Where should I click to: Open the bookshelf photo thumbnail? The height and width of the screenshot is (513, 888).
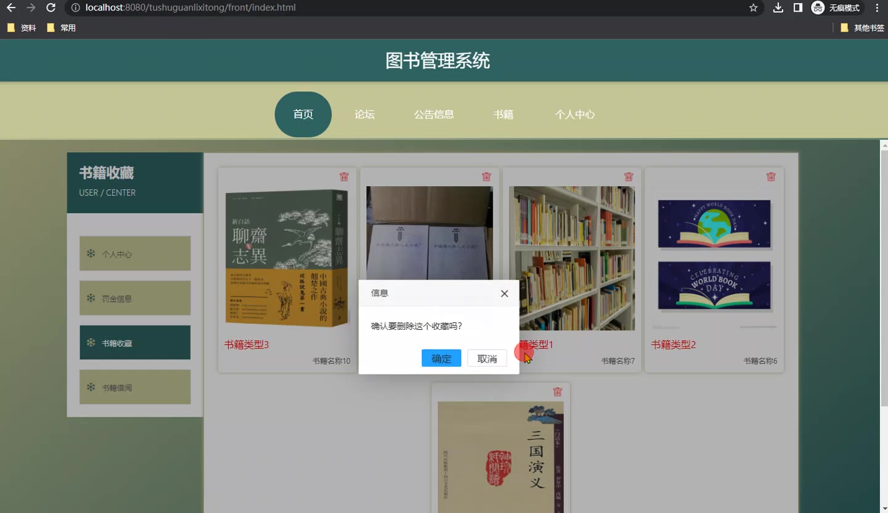click(x=572, y=258)
